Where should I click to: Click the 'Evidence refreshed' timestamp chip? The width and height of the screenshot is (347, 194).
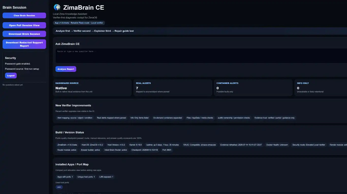coord(241,145)
